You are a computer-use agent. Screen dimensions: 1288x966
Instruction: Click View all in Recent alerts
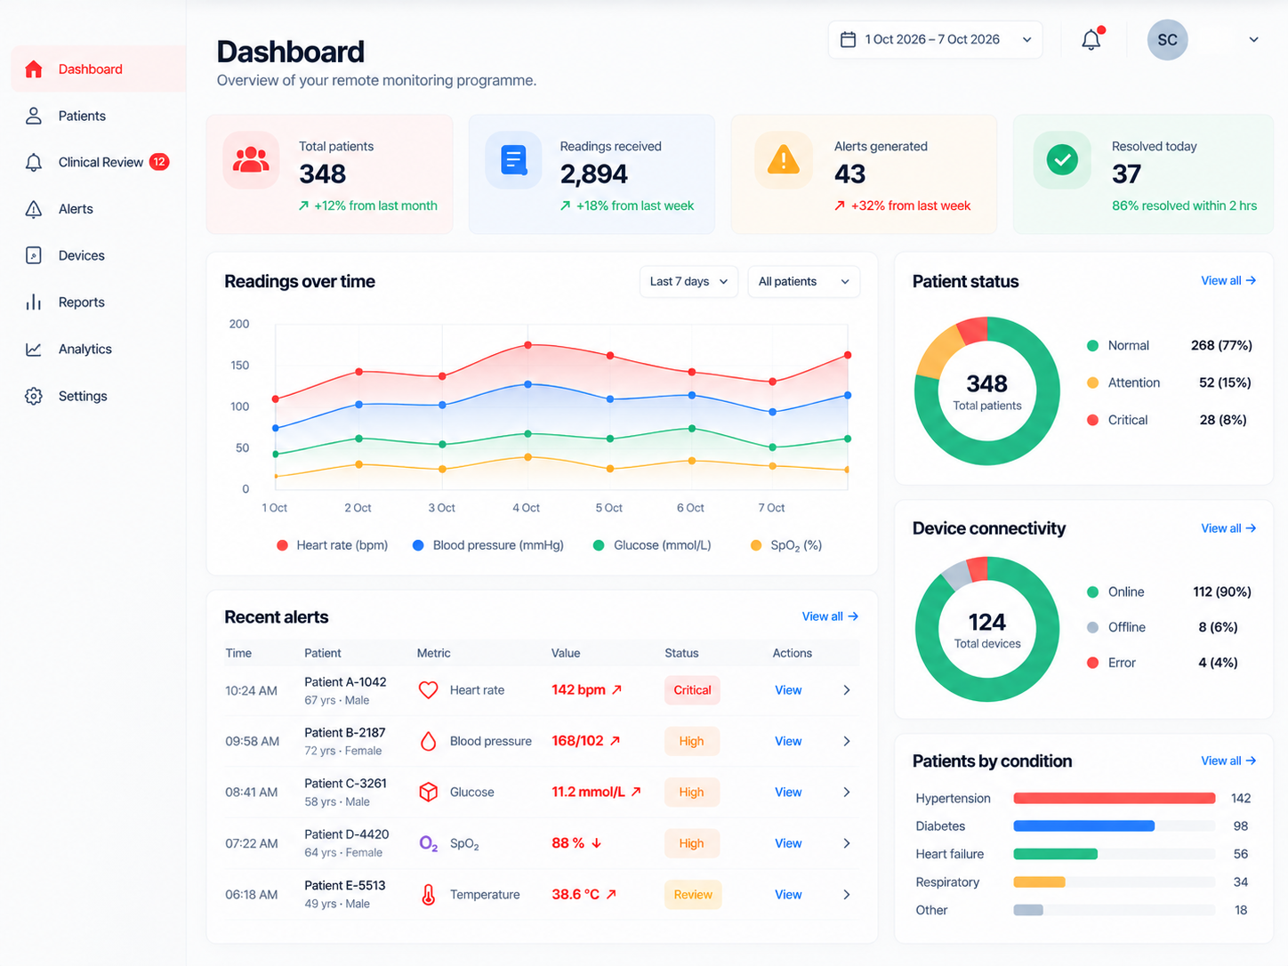[830, 616]
